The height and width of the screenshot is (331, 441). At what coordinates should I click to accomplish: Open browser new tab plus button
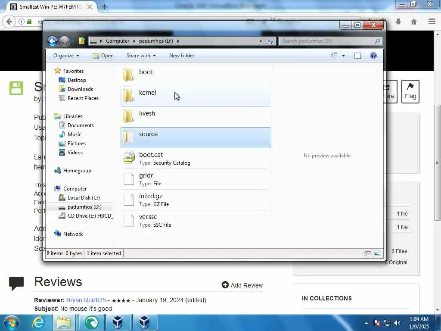[105, 7]
